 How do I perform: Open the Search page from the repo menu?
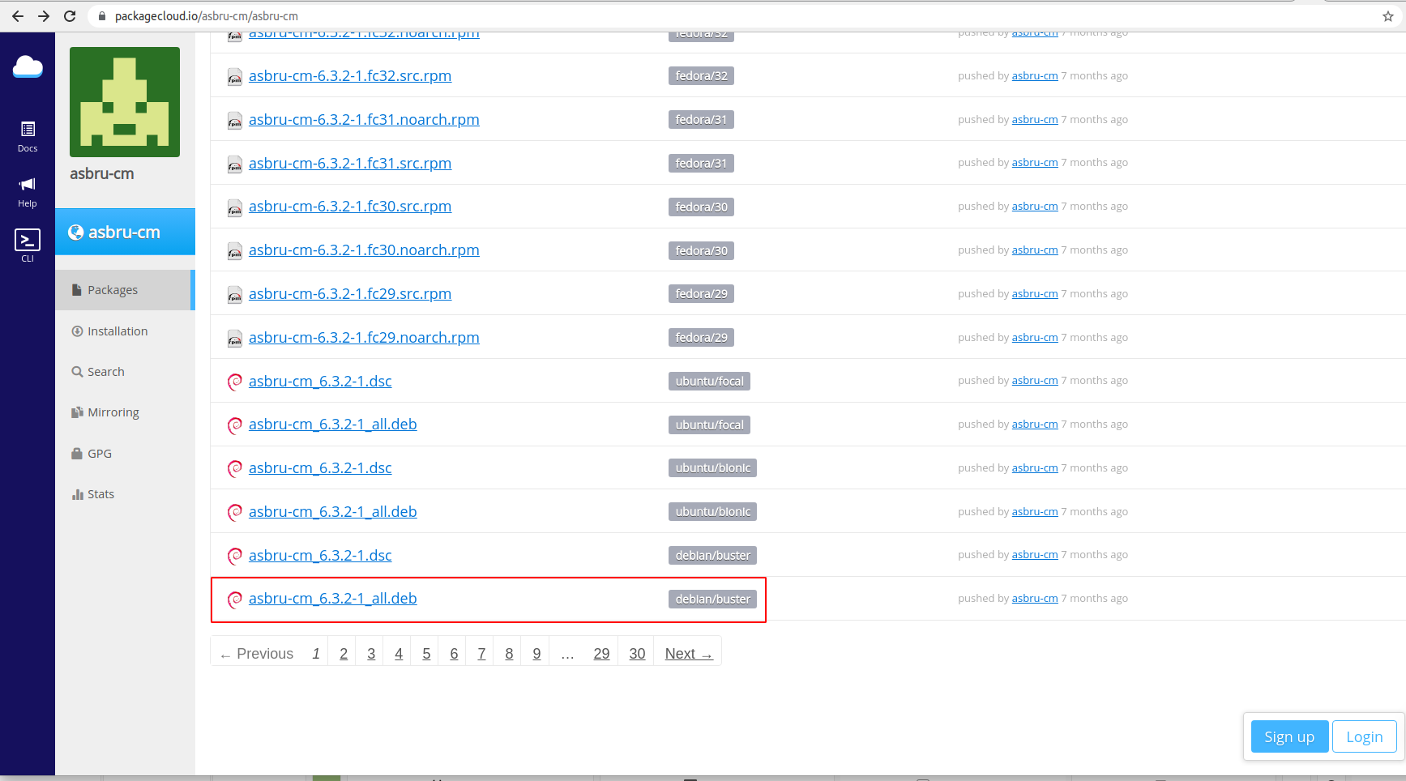[105, 371]
